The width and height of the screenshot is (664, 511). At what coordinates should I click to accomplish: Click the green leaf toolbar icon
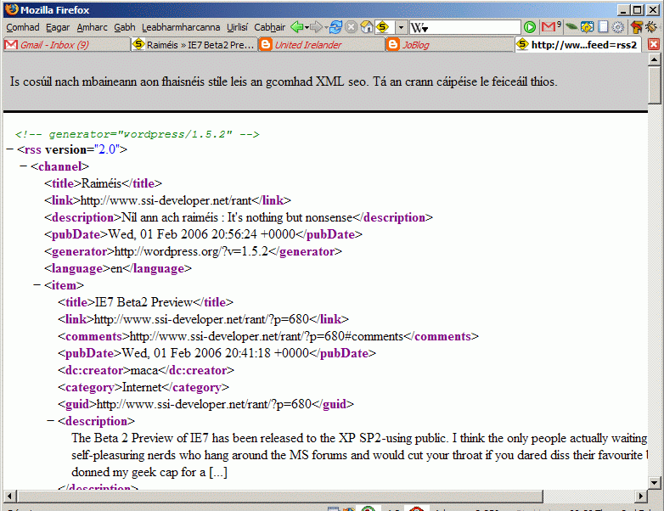[x=571, y=27]
